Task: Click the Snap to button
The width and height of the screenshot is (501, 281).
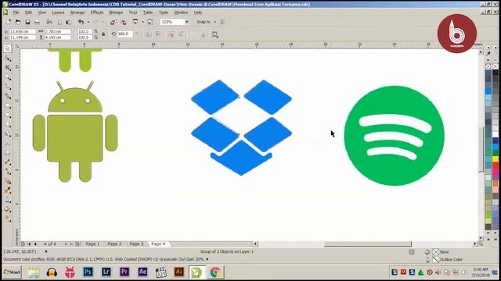Action: (x=204, y=22)
